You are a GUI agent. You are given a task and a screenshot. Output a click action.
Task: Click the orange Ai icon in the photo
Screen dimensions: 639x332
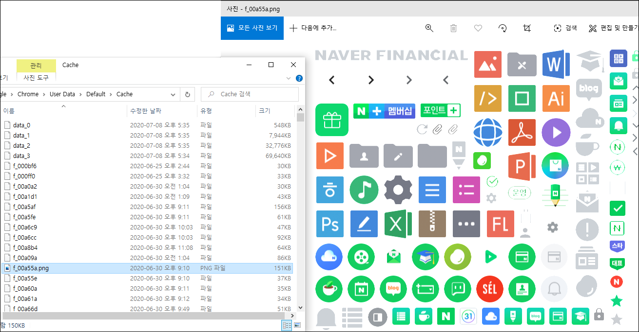pyautogui.click(x=556, y=99)
